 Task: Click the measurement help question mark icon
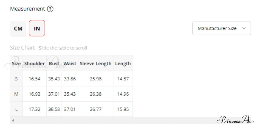coord(50,9)
